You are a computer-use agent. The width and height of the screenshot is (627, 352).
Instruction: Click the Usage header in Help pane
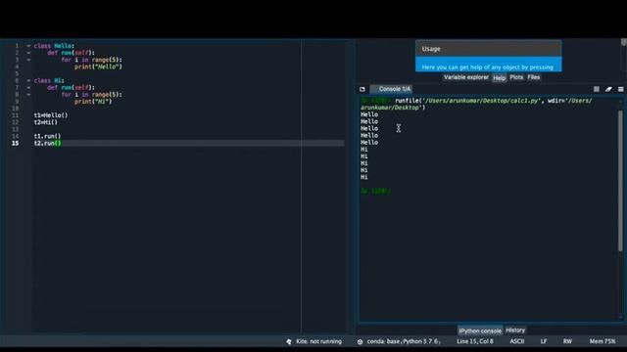pyautogui.click(x=488, y=49)
